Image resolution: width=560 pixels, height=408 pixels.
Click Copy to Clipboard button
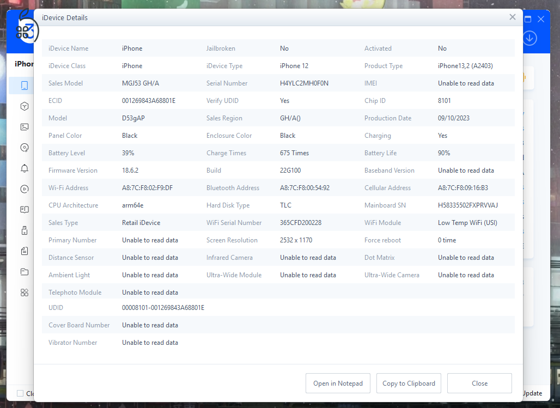tap(409, 383)
